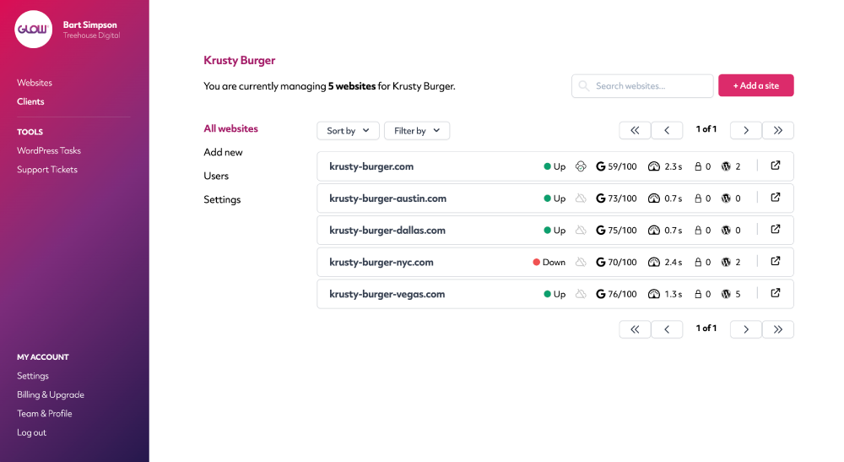Image resolution: width=844 pixels, height=462 pixels.
Task: Go to last page in bottom pagination
Action: click(x=778, y=329)
